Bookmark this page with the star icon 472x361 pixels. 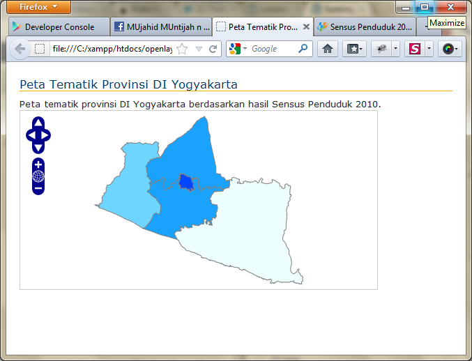coord(182,49)
